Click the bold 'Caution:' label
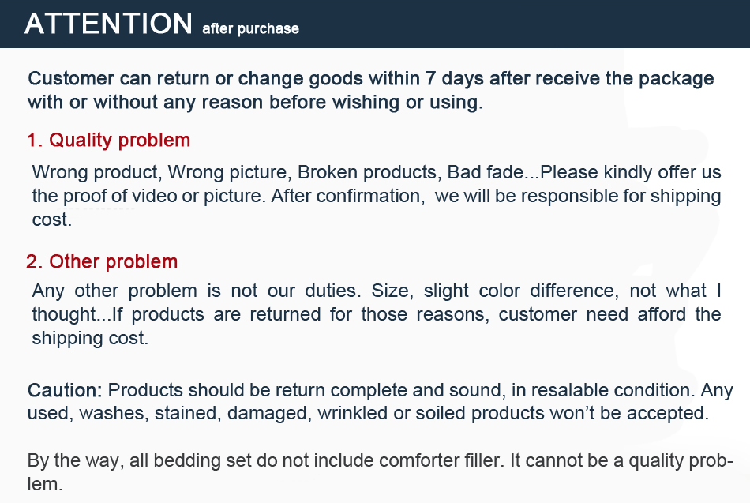750x503 pixels. pyautogui.click(x=65, y=390)
